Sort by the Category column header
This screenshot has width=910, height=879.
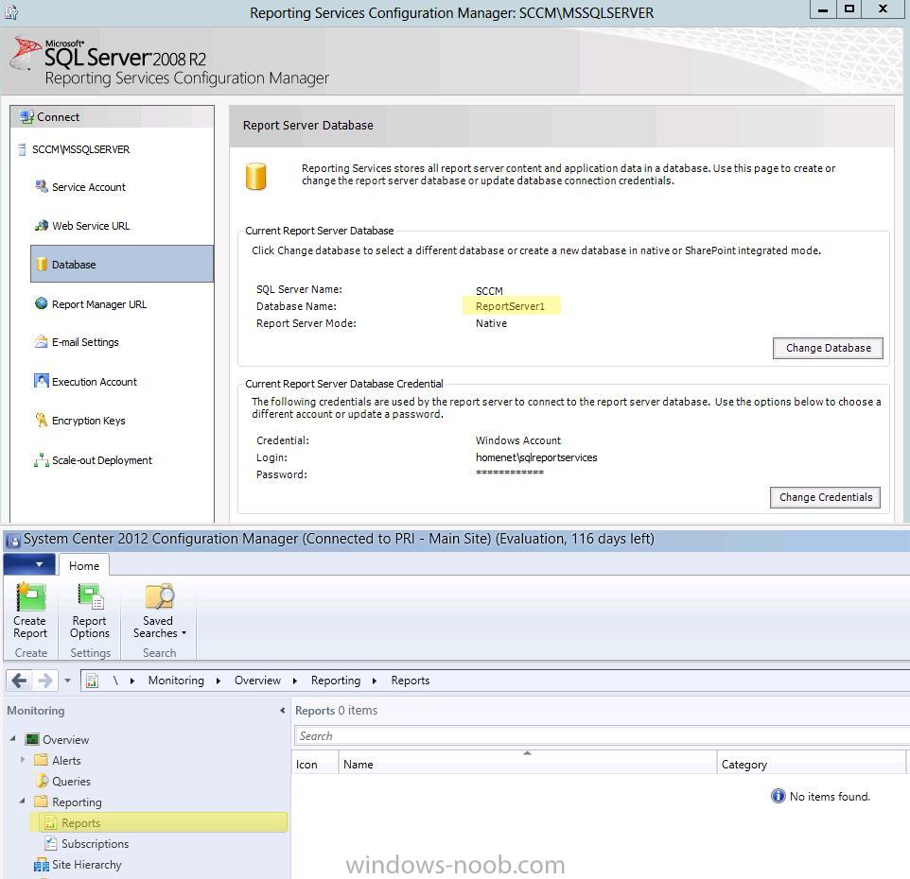[811, 764]
